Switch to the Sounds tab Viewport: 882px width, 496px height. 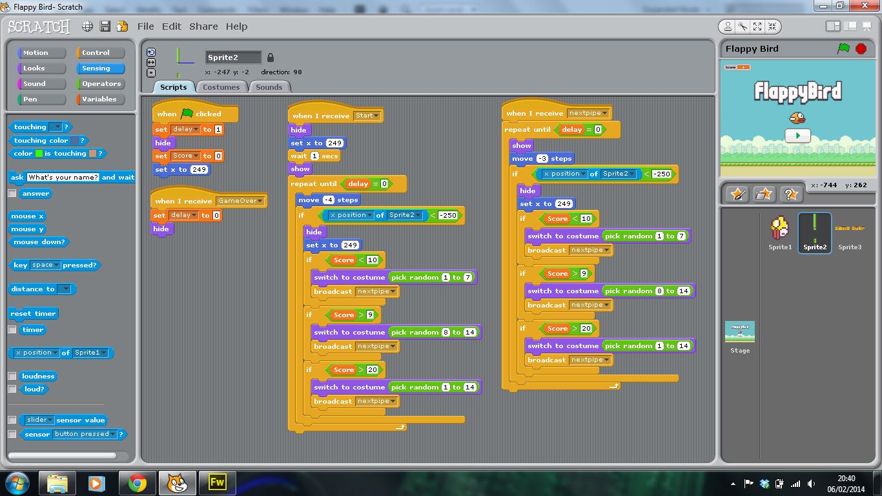(x=269, y=87)
